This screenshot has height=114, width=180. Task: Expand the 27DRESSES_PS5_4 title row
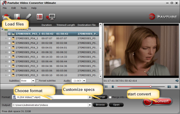click(x=6, y=70)
